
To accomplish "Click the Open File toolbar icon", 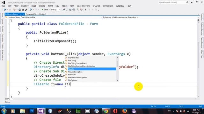I will [x=19, y=10].
